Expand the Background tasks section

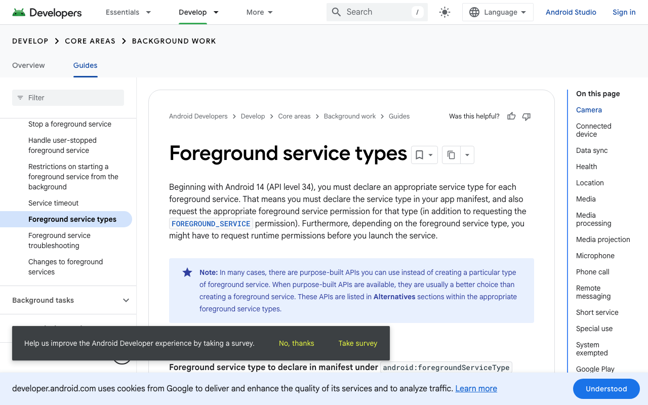pos(68,300)
